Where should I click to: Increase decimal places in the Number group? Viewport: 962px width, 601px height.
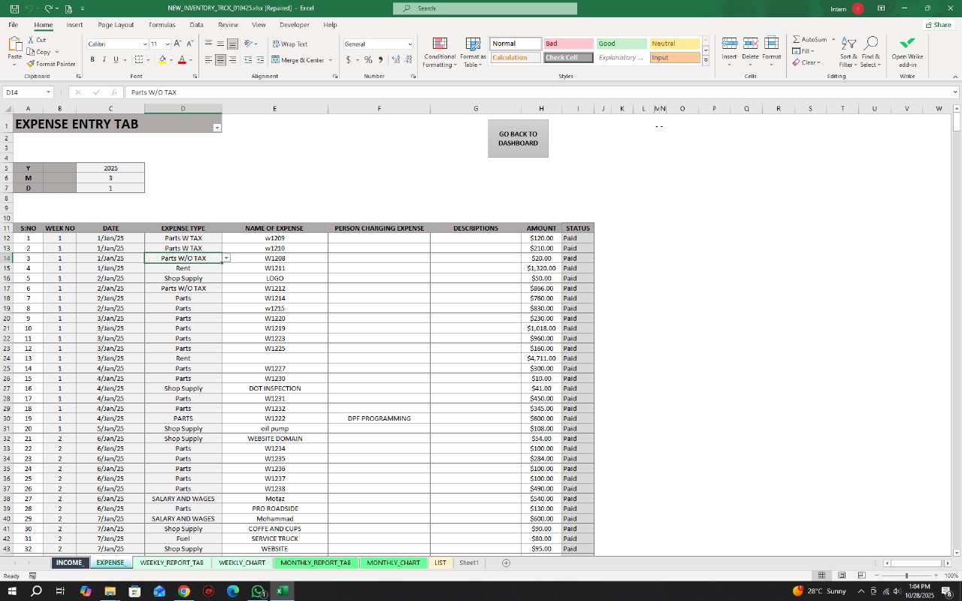pos(395,59)
